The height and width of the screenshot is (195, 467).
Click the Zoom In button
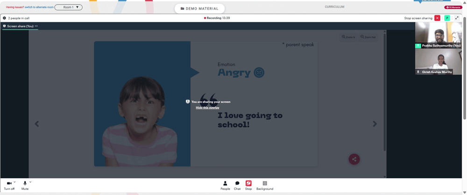point(348,37)
